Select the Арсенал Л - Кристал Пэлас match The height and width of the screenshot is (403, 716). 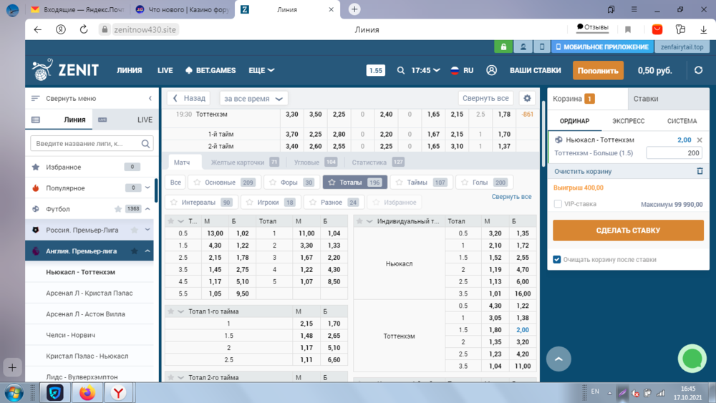pyautogui.click(x=89, y=293)
